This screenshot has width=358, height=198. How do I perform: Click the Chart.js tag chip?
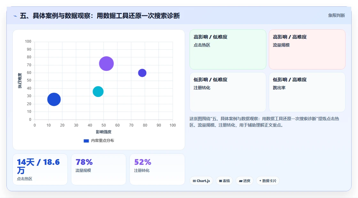tap(201, 181)
